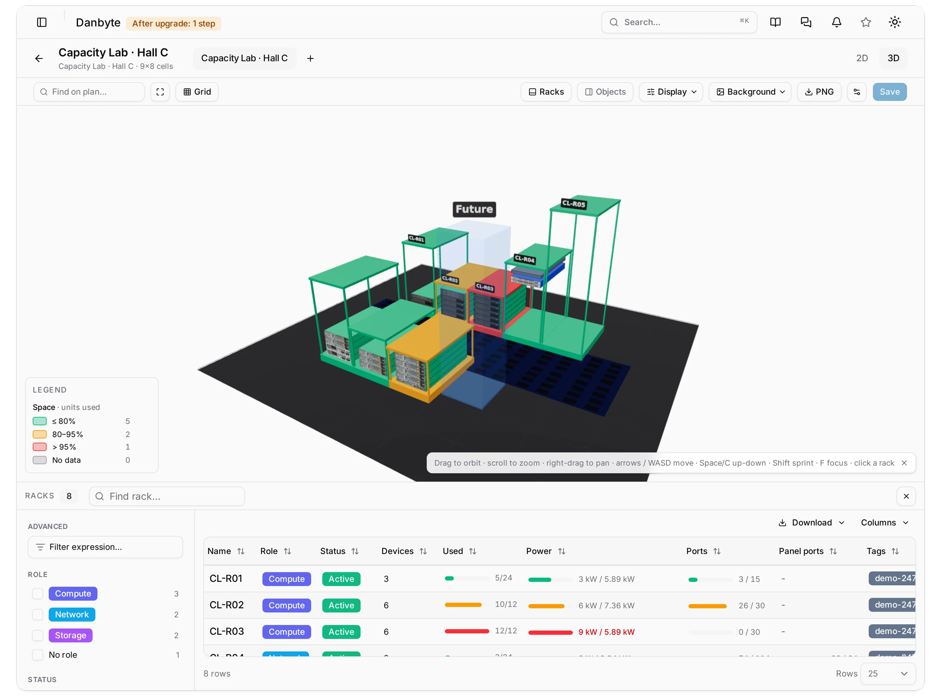The image size is (930, 696).
Task: Click the favorites star icon
Action: coord(865,22)
